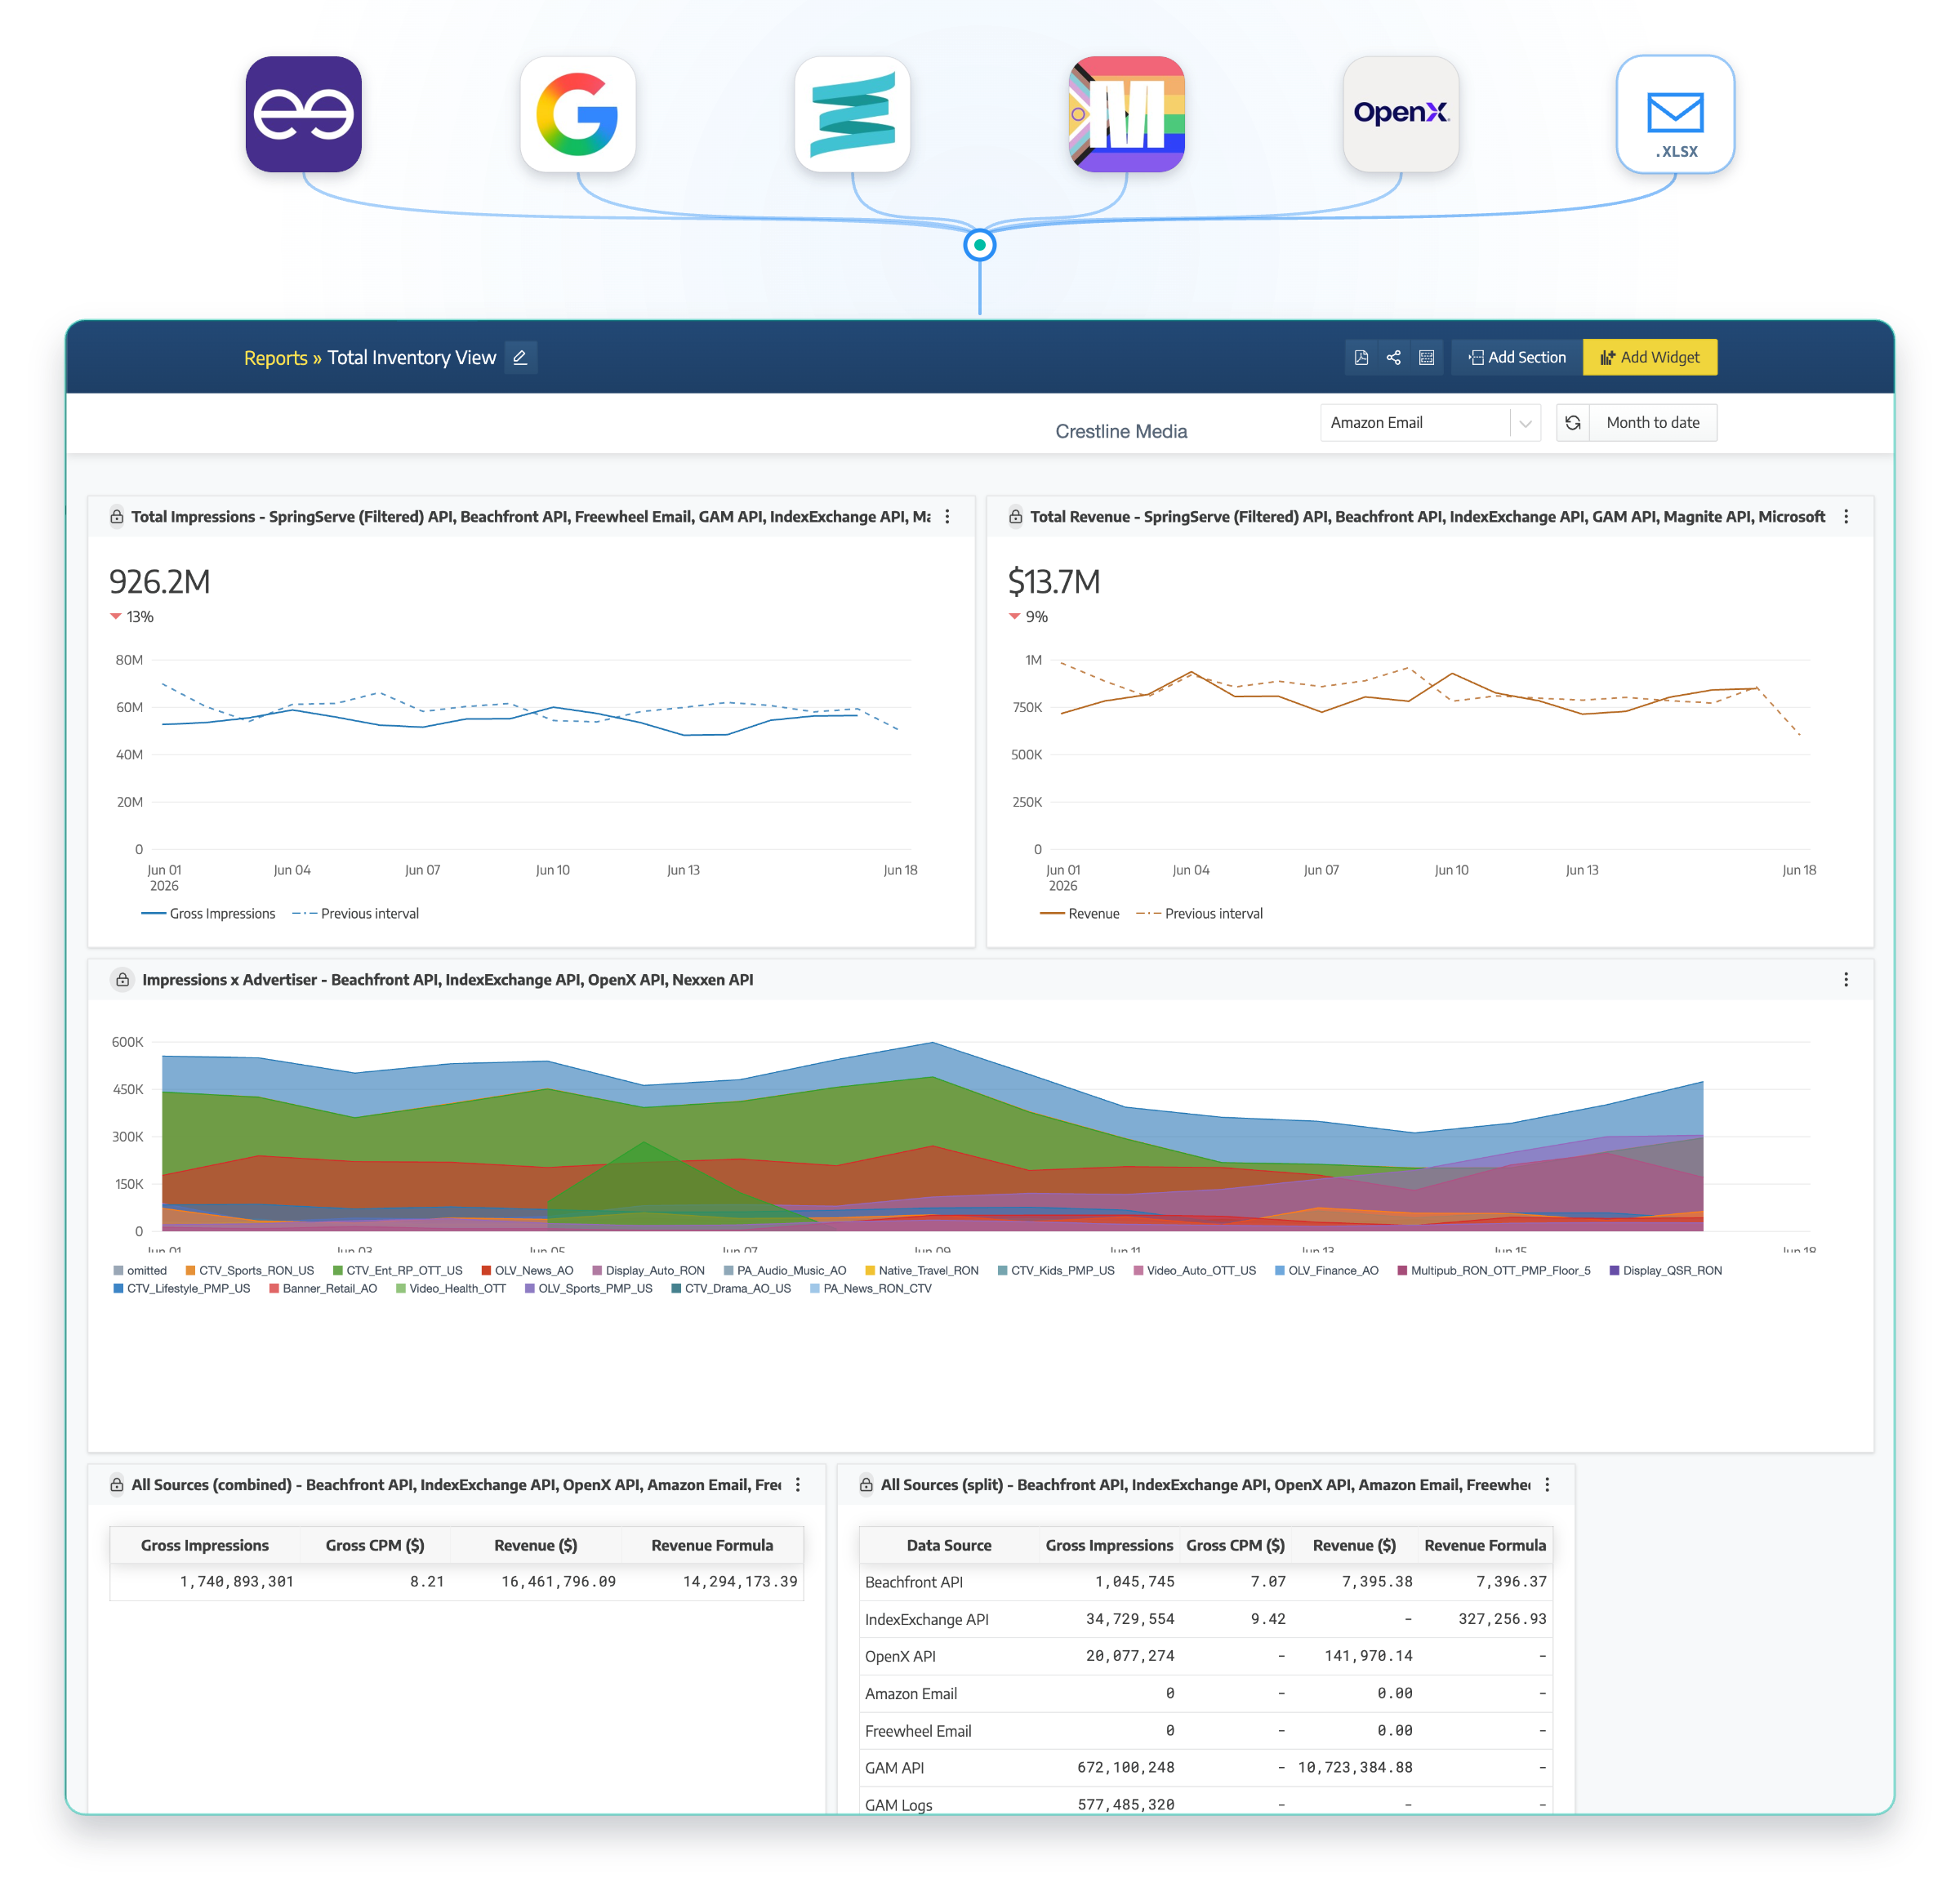The height and width of the screenshot is (1878, 1960).
Task: Click the XLSX email source icon
Action: pos(1676,114)
